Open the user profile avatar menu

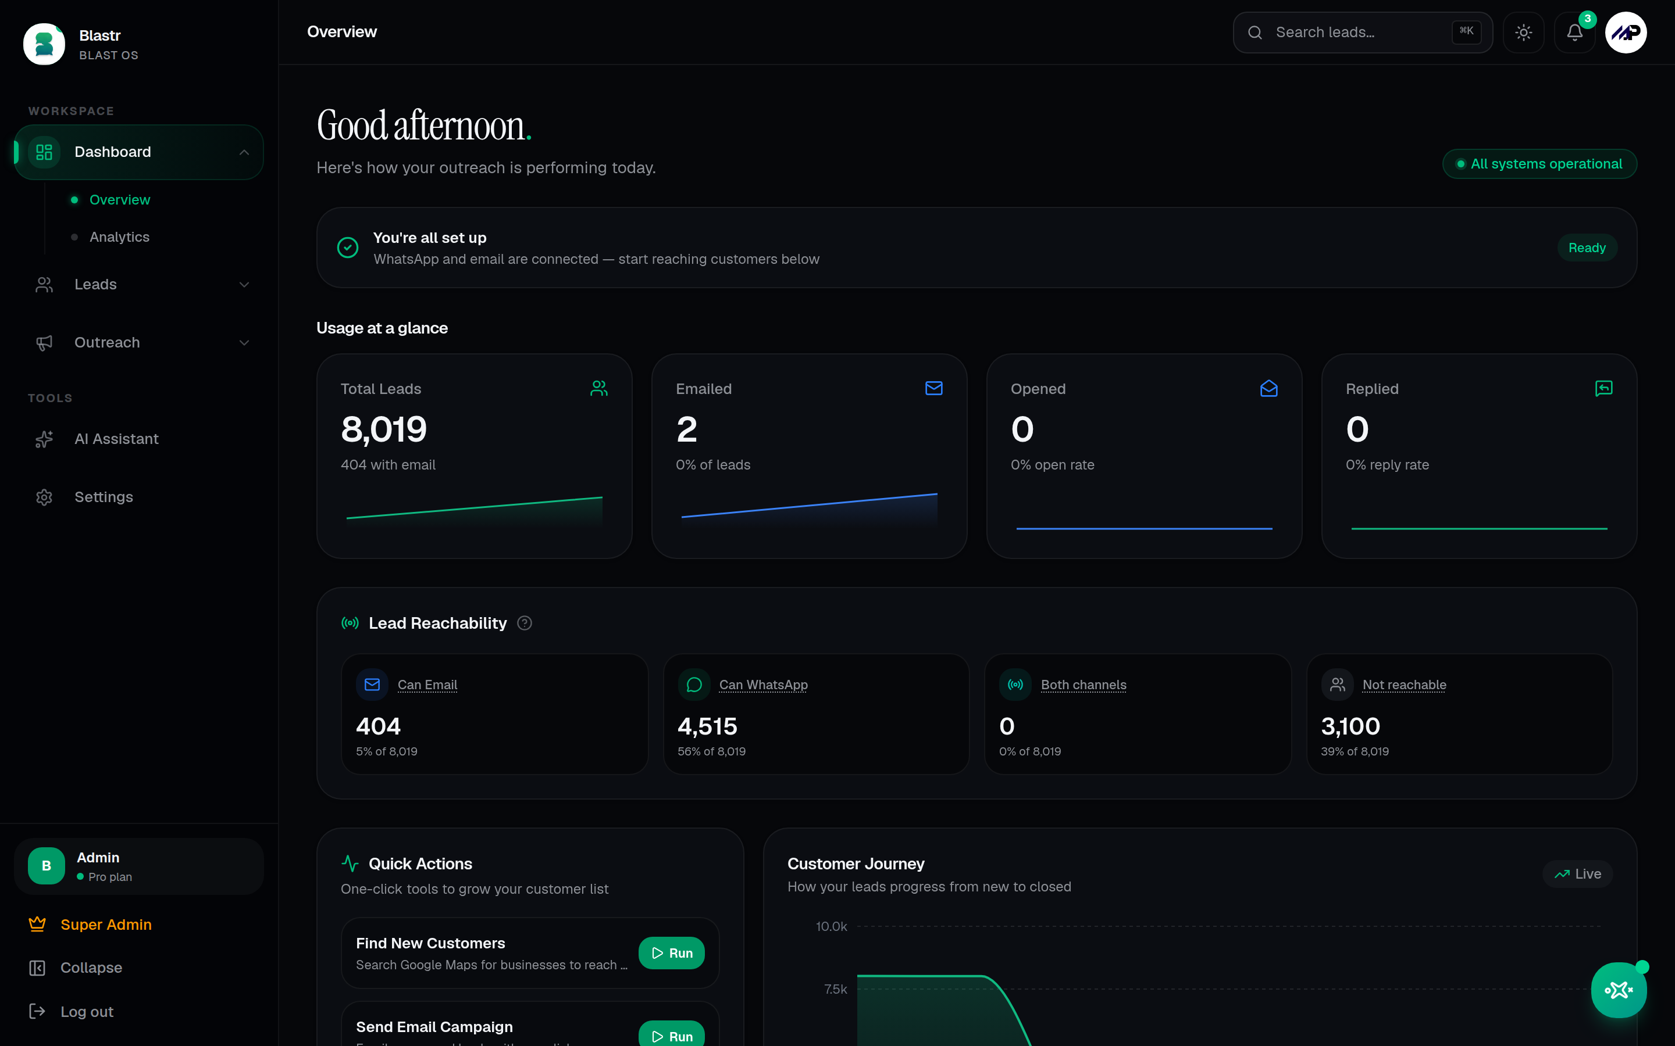[x=1626, y=33]
